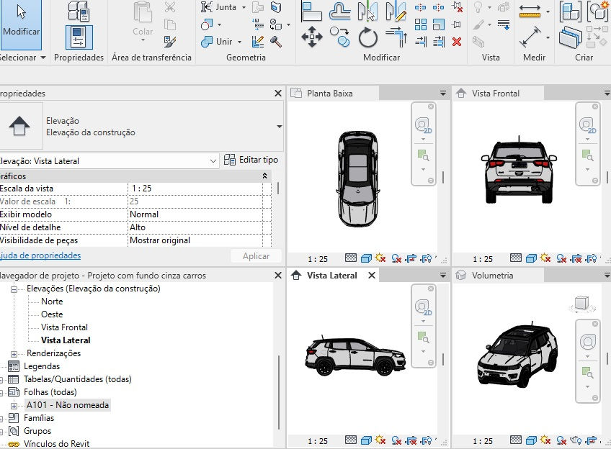
Task: Toggle shadows in Vista Frontal control bar
Action: click(561, 258)
